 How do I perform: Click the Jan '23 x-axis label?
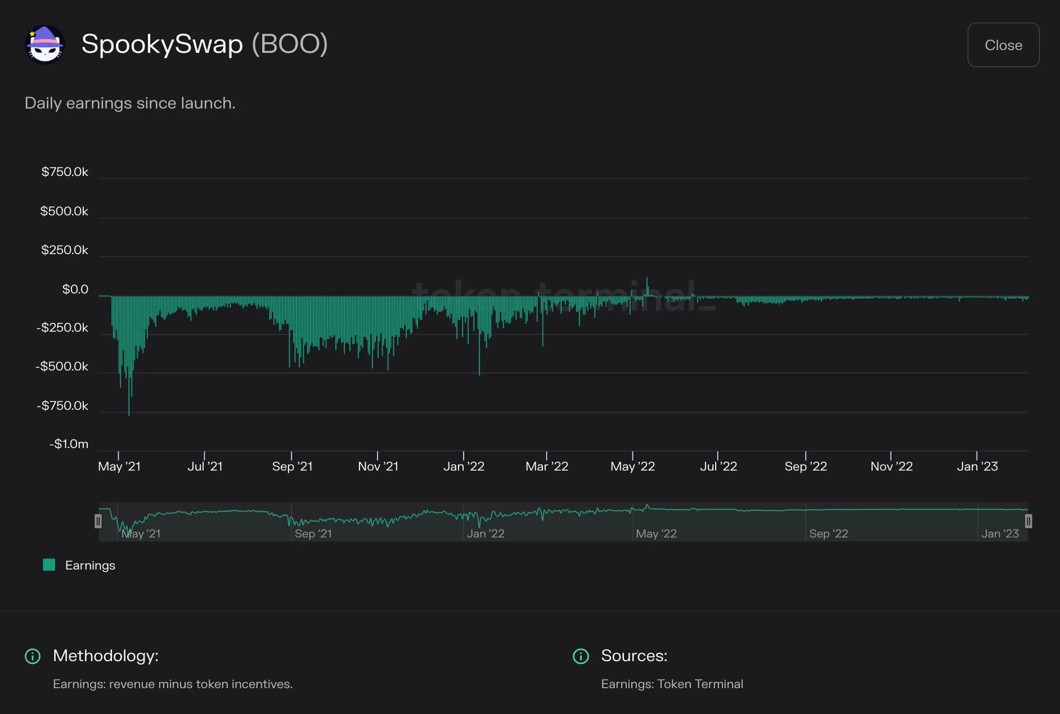pyautogui.click(x=977, y=467)
